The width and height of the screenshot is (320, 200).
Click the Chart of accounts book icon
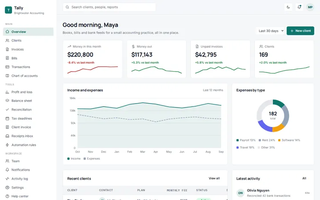(8, 76)
